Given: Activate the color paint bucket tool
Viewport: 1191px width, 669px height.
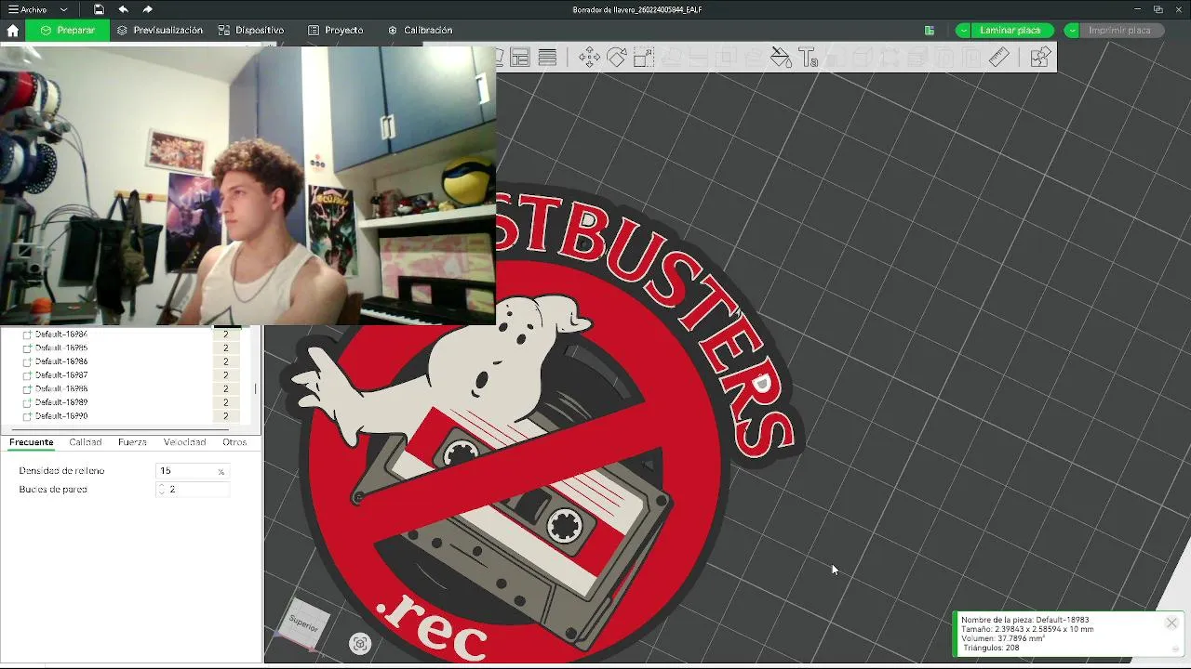Looking at the screenshot, I should point(781,58).
